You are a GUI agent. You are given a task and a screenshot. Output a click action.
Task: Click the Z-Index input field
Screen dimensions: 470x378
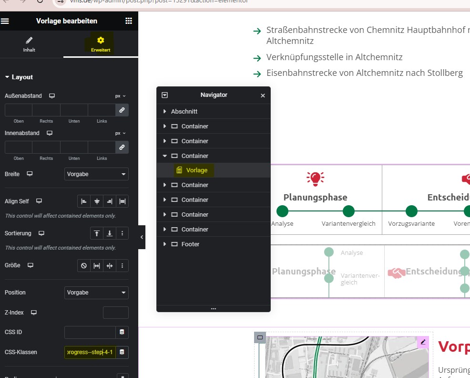tap(115, 313)
